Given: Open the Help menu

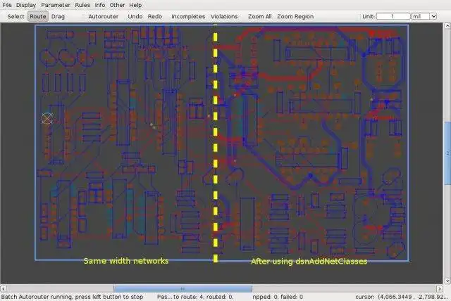Looking at the screenshot, I should click(135, 5).
